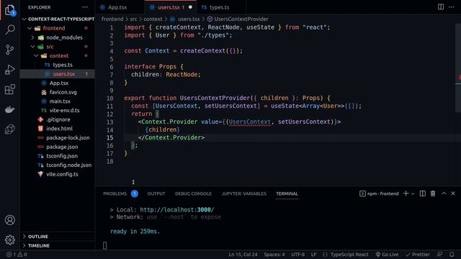This screenshot has width=461, height=259.
Task: Open Source Control view
Action: click(x=10, y=50)
